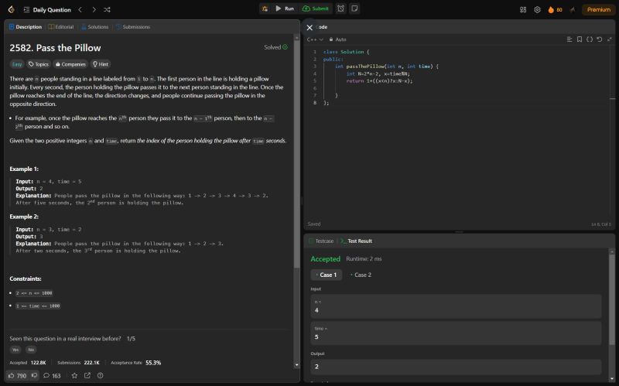The height and width of the screenshot is (386, 619).
Task: Click the description panel scrollbar
Action: 297,154
